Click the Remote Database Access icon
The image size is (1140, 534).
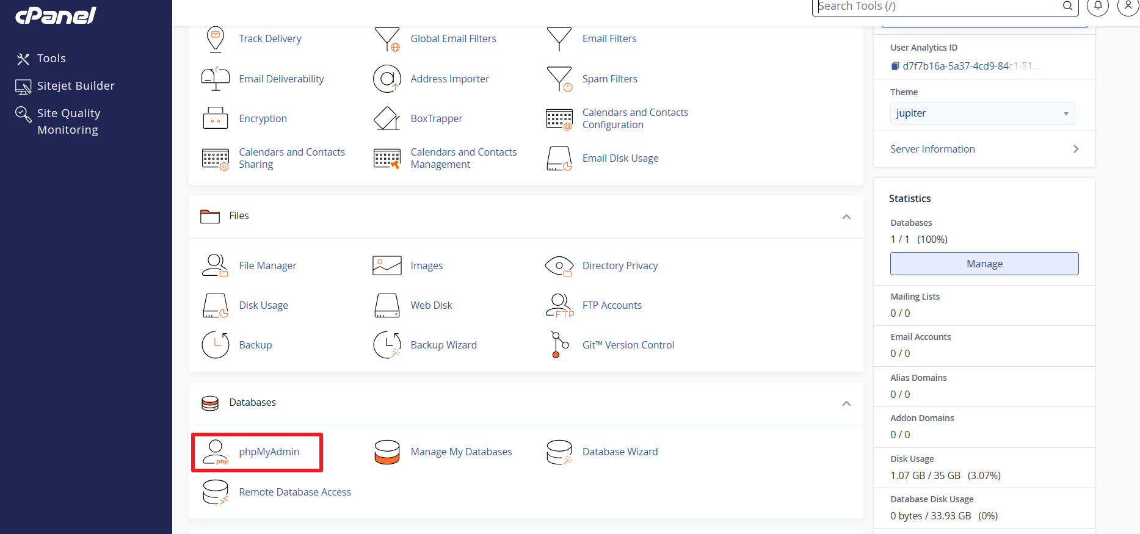pos(215,492)
